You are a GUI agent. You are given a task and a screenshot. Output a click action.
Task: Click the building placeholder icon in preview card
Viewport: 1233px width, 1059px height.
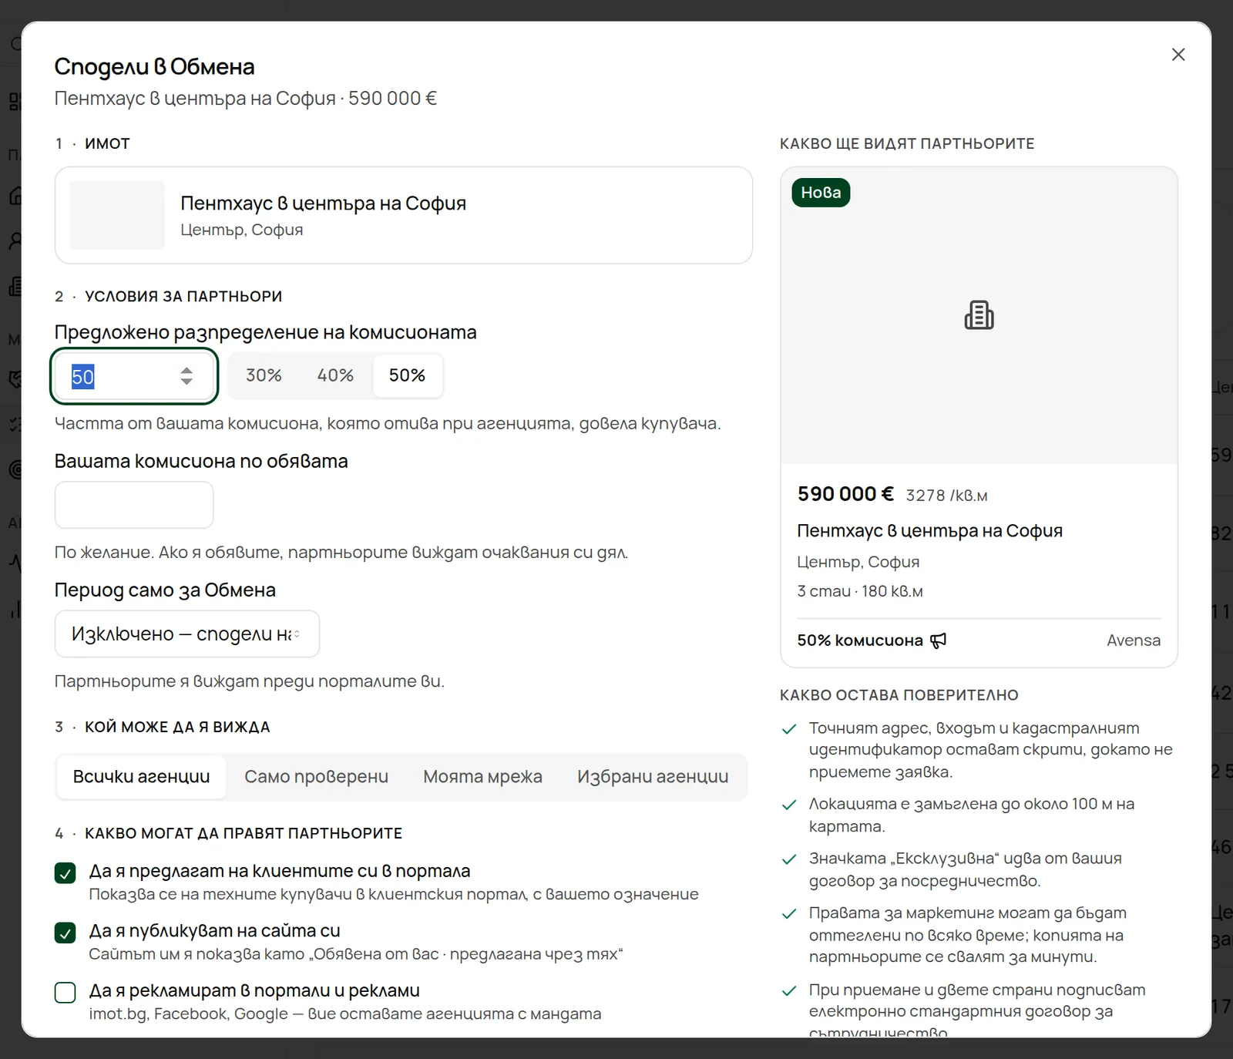click(x=979, y=315)
